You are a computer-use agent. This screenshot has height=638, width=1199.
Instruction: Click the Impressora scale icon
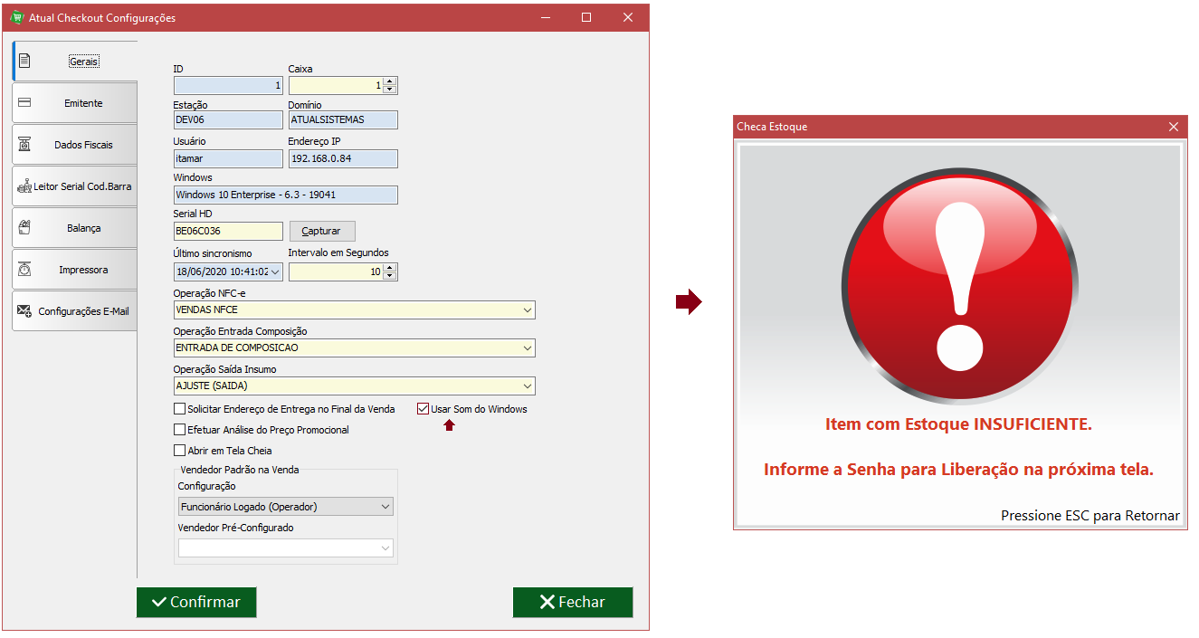click(24, 270)
